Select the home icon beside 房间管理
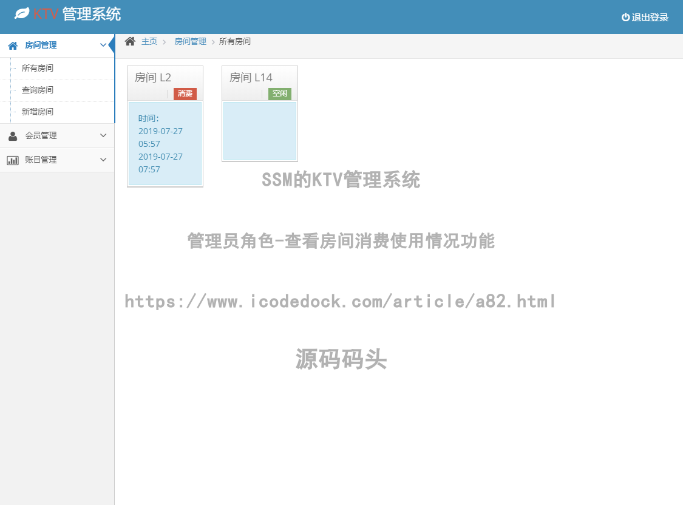This screenshot has width=683, height=505. pyautogui.click(x=12, y=45)
